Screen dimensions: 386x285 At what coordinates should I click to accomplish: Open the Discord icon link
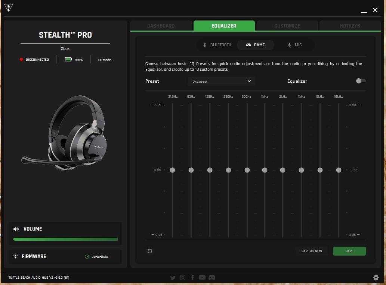(x=211, y=278)
